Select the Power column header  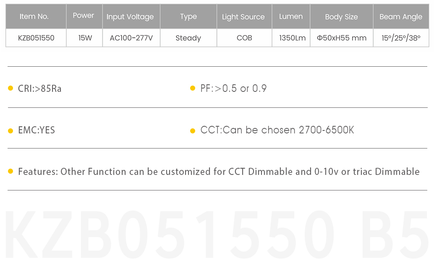(84, 16)
